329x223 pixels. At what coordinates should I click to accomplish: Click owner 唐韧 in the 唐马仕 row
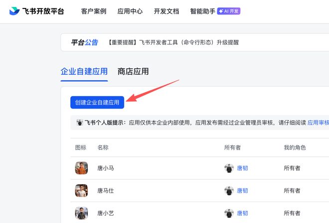(x=242, y=191)
